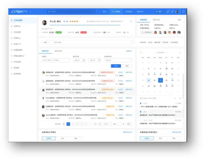Click the 重置 button
Image resolution: width=204 pixels, height=159 pixels.
coord(127,66)
